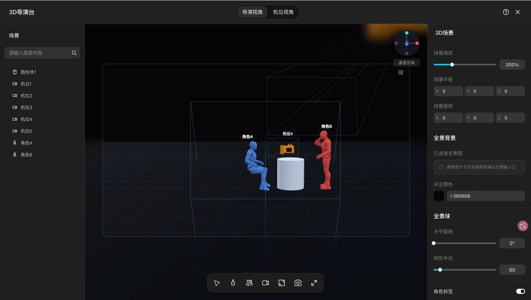
Task: Click the 场景旋转 X input field
Action: (x=448, y=118)
